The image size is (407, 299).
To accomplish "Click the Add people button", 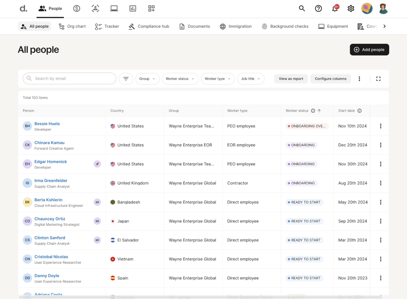I will 369,50.
